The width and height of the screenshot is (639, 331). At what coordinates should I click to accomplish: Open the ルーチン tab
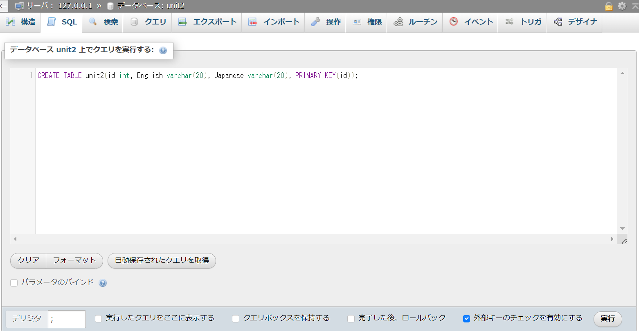point(415,22)
